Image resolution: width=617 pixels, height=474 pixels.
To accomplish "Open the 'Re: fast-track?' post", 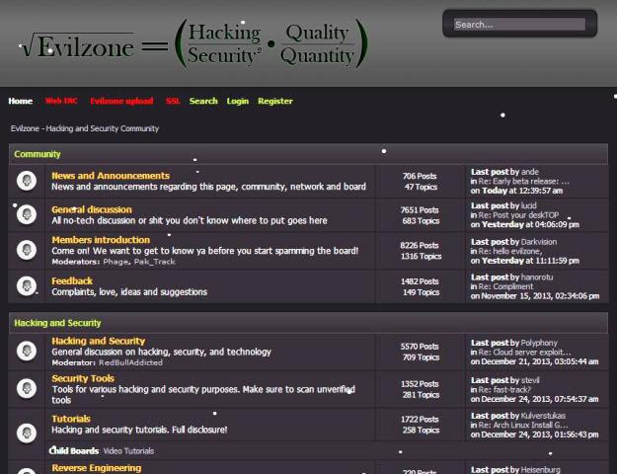I will (504, 390).
